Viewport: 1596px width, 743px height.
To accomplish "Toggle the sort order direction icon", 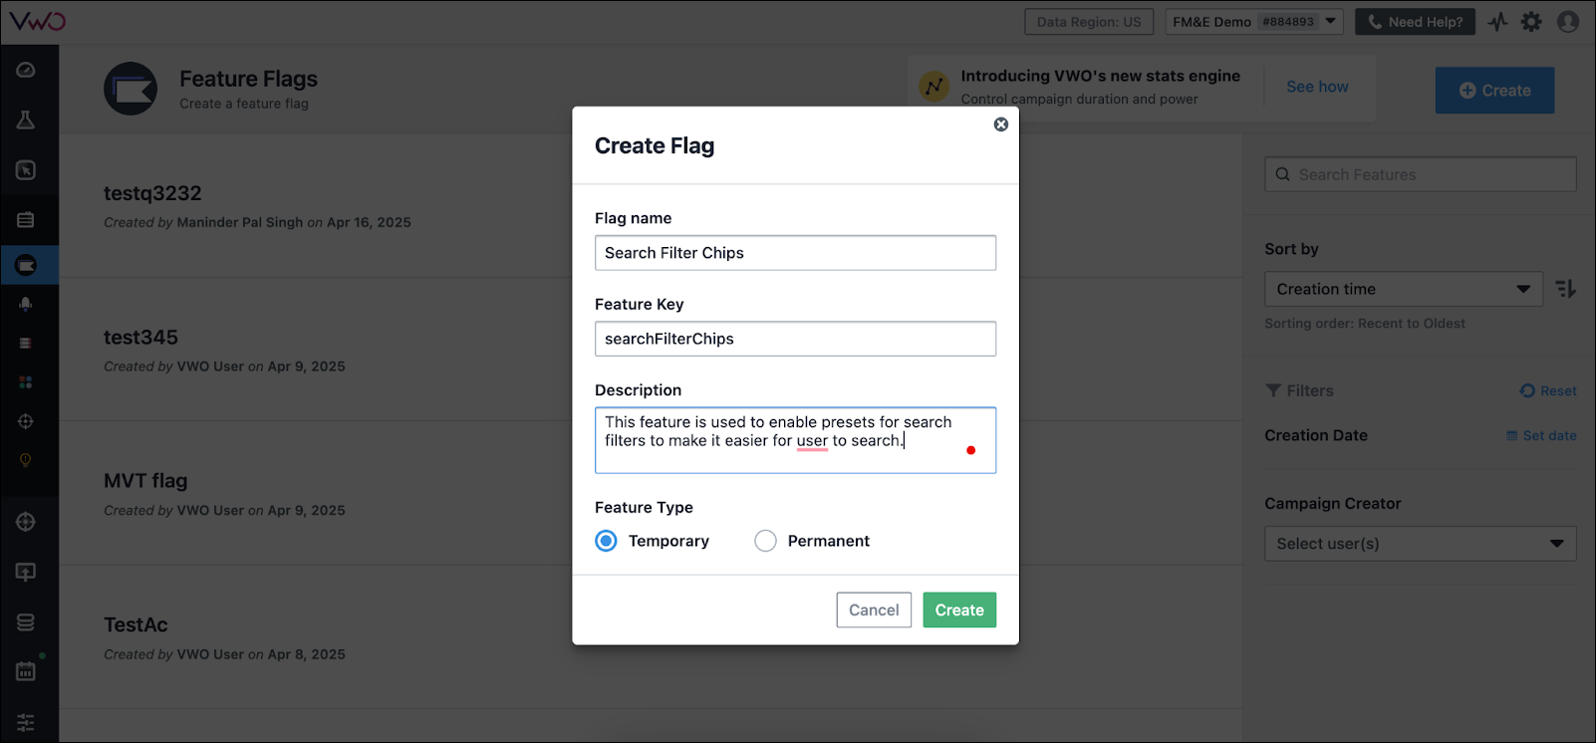I will 1566,289.
